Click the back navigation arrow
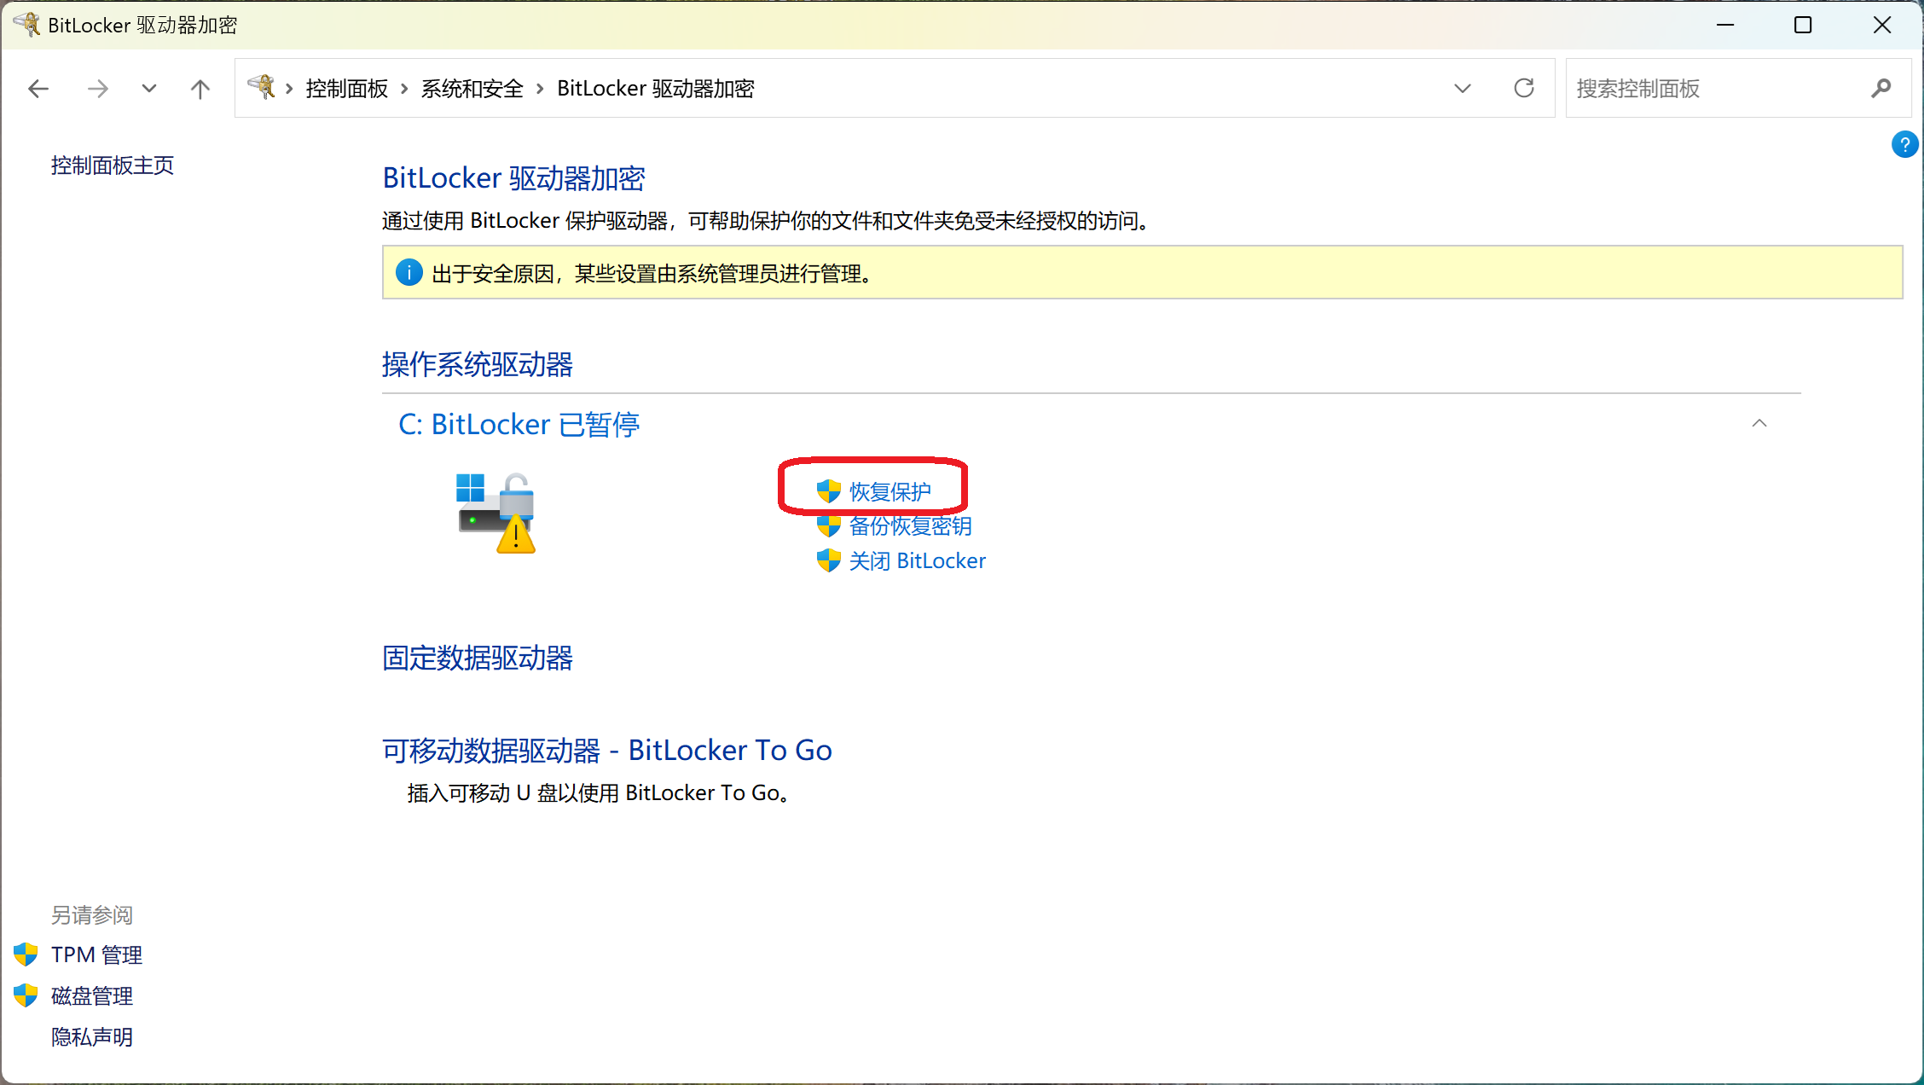1924x1085 pixels. click(x=38, y=89)
